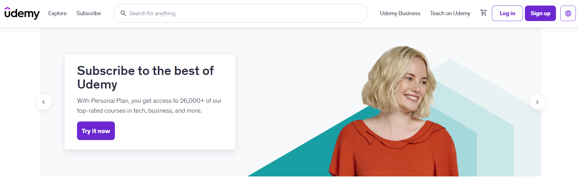578x195 pixels.
Task: Click the Personal Plan description text
Action: (149, 106)
